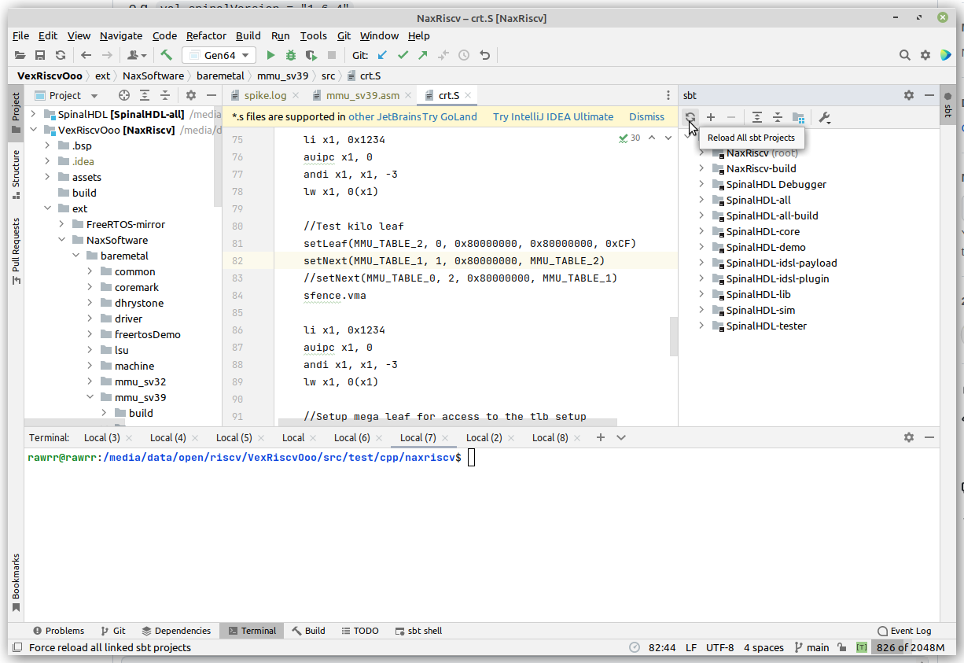Viewport: 964px width, 663px height.
Task: Click Try GoLand link
Action: [450, 116]
